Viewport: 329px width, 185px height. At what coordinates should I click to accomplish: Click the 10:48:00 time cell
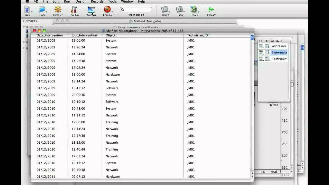(x=78, y=108)
